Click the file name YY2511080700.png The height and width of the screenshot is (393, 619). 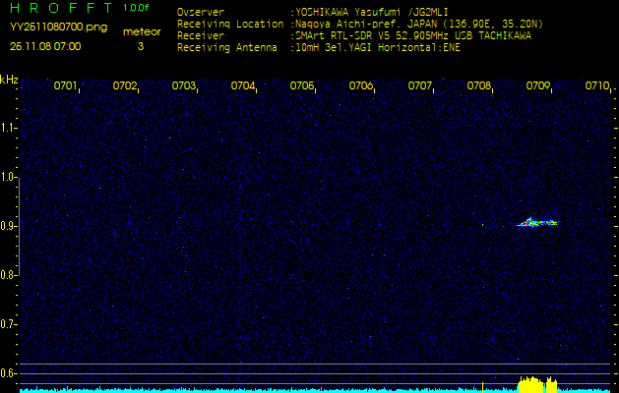pyautogui.click(x=58, y=28)
